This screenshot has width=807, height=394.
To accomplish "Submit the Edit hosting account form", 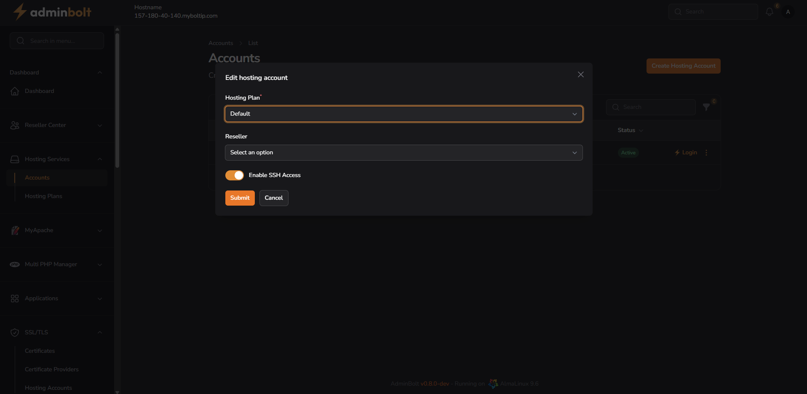I will click(x=240, y=198).
